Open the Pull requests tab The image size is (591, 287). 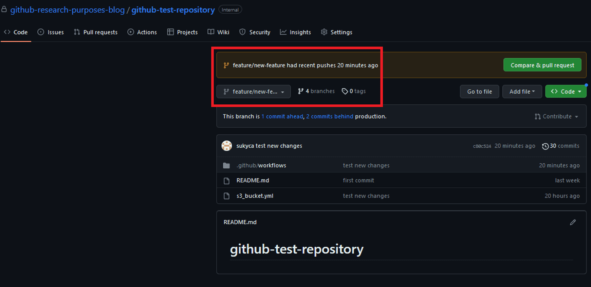[96, 32]
